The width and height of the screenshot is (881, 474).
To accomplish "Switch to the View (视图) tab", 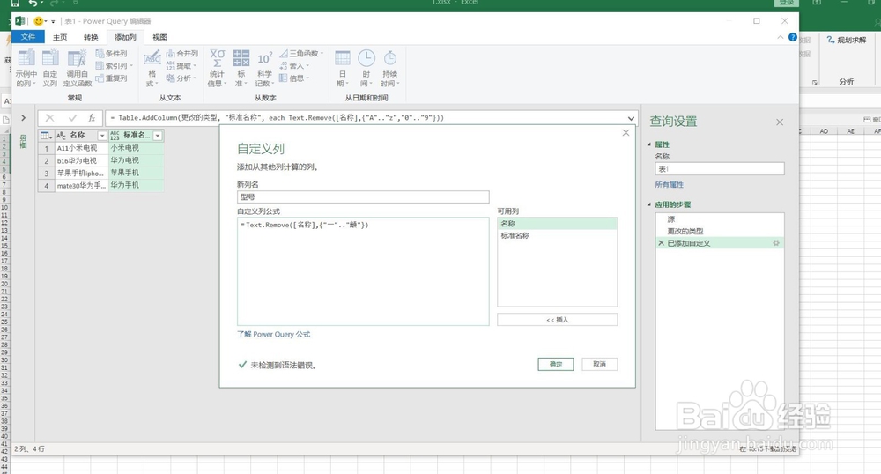I will tap(159, 37).
